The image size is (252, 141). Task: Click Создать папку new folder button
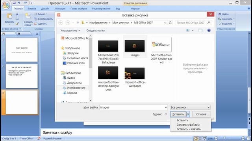[x=96, y=31]
